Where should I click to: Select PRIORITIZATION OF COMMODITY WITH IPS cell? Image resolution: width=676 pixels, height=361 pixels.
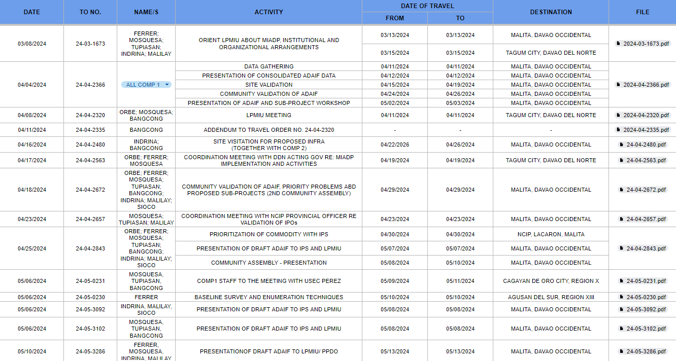269,234
